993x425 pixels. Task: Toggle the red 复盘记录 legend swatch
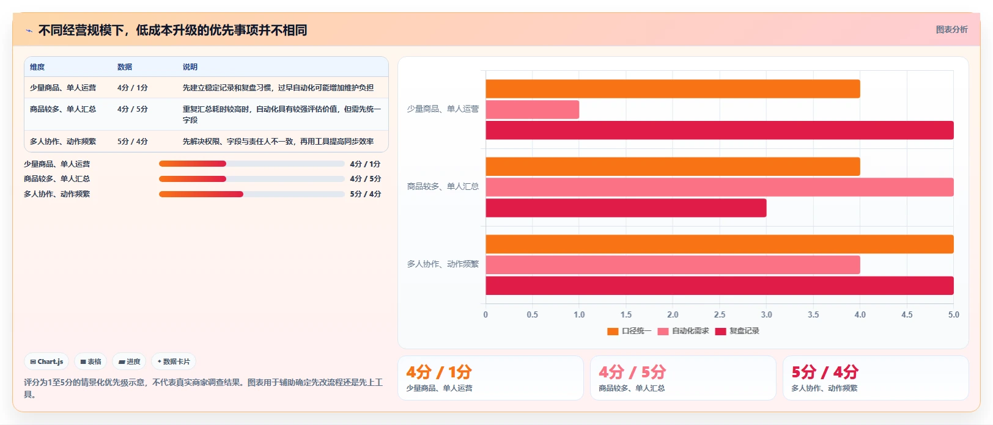click(720, 332)
